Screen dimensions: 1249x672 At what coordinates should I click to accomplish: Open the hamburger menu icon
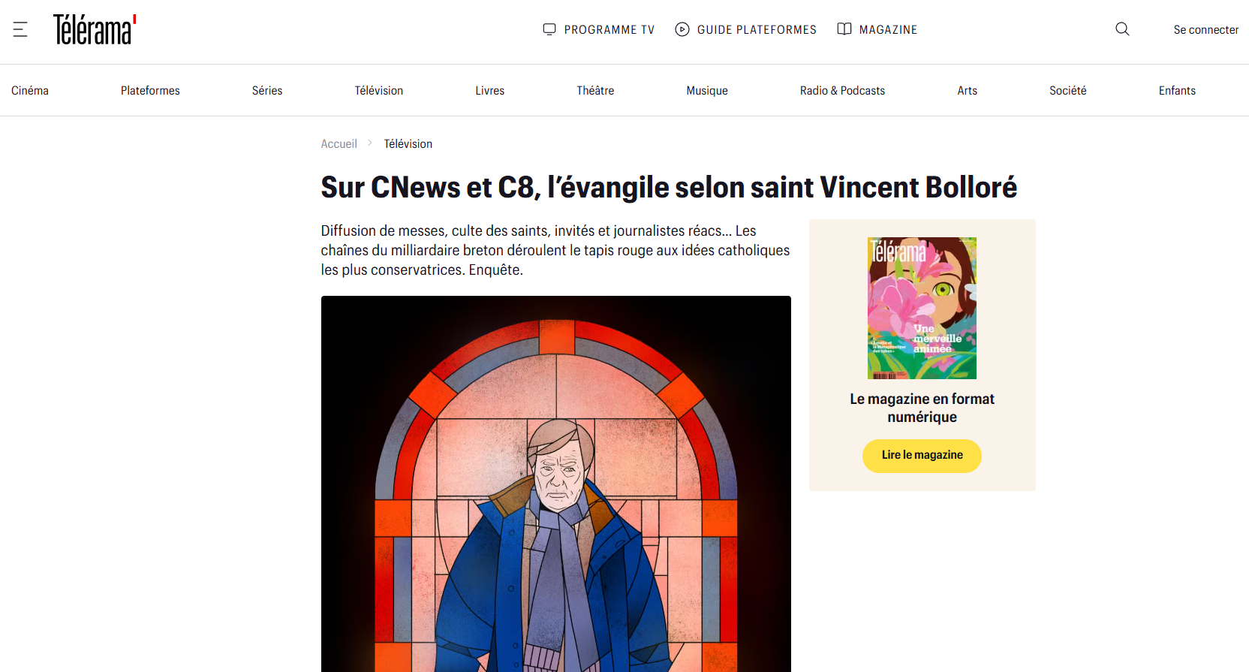tap(20, 29)
